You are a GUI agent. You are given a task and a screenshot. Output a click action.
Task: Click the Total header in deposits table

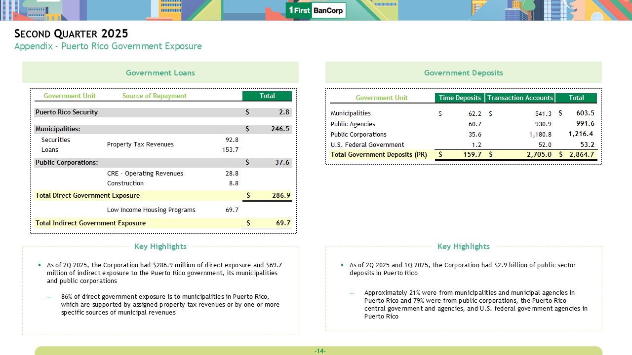pos(576,98)
